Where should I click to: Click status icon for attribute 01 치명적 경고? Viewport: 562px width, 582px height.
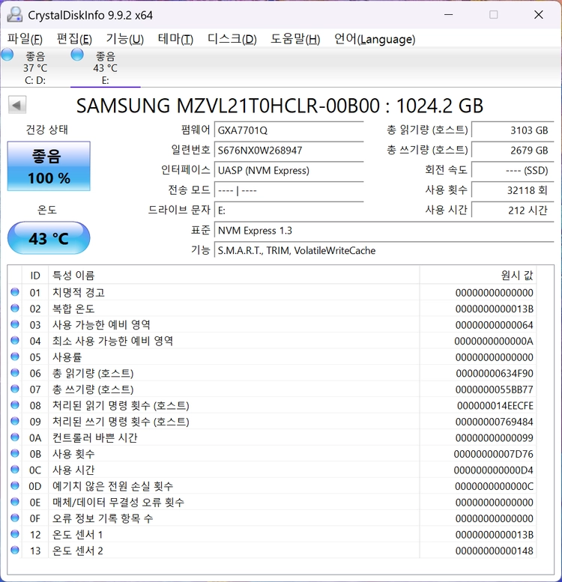[15, 292]
